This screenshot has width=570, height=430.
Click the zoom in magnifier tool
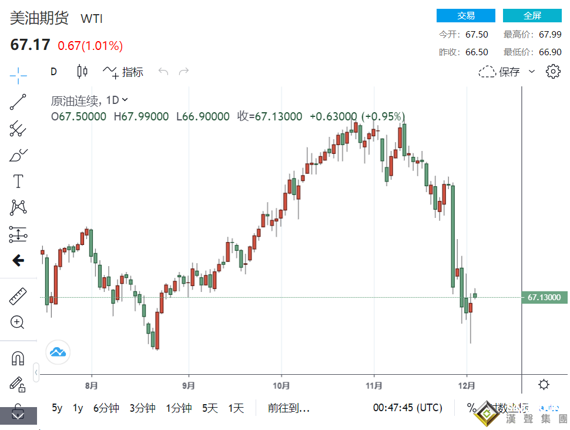pyautogui.click(x=18, y=322)
